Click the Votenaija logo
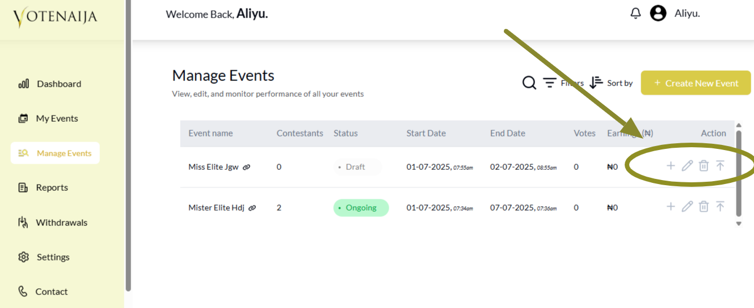This screenshot has height=308, width=754. point(55,16)
